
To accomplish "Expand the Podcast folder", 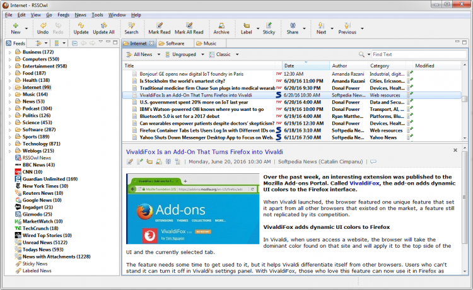I will [10, 109].
